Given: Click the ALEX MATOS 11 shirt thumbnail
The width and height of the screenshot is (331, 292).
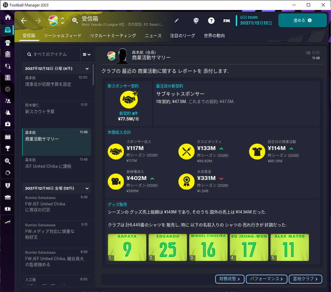Looking at the screenshot, I should 290,247.
